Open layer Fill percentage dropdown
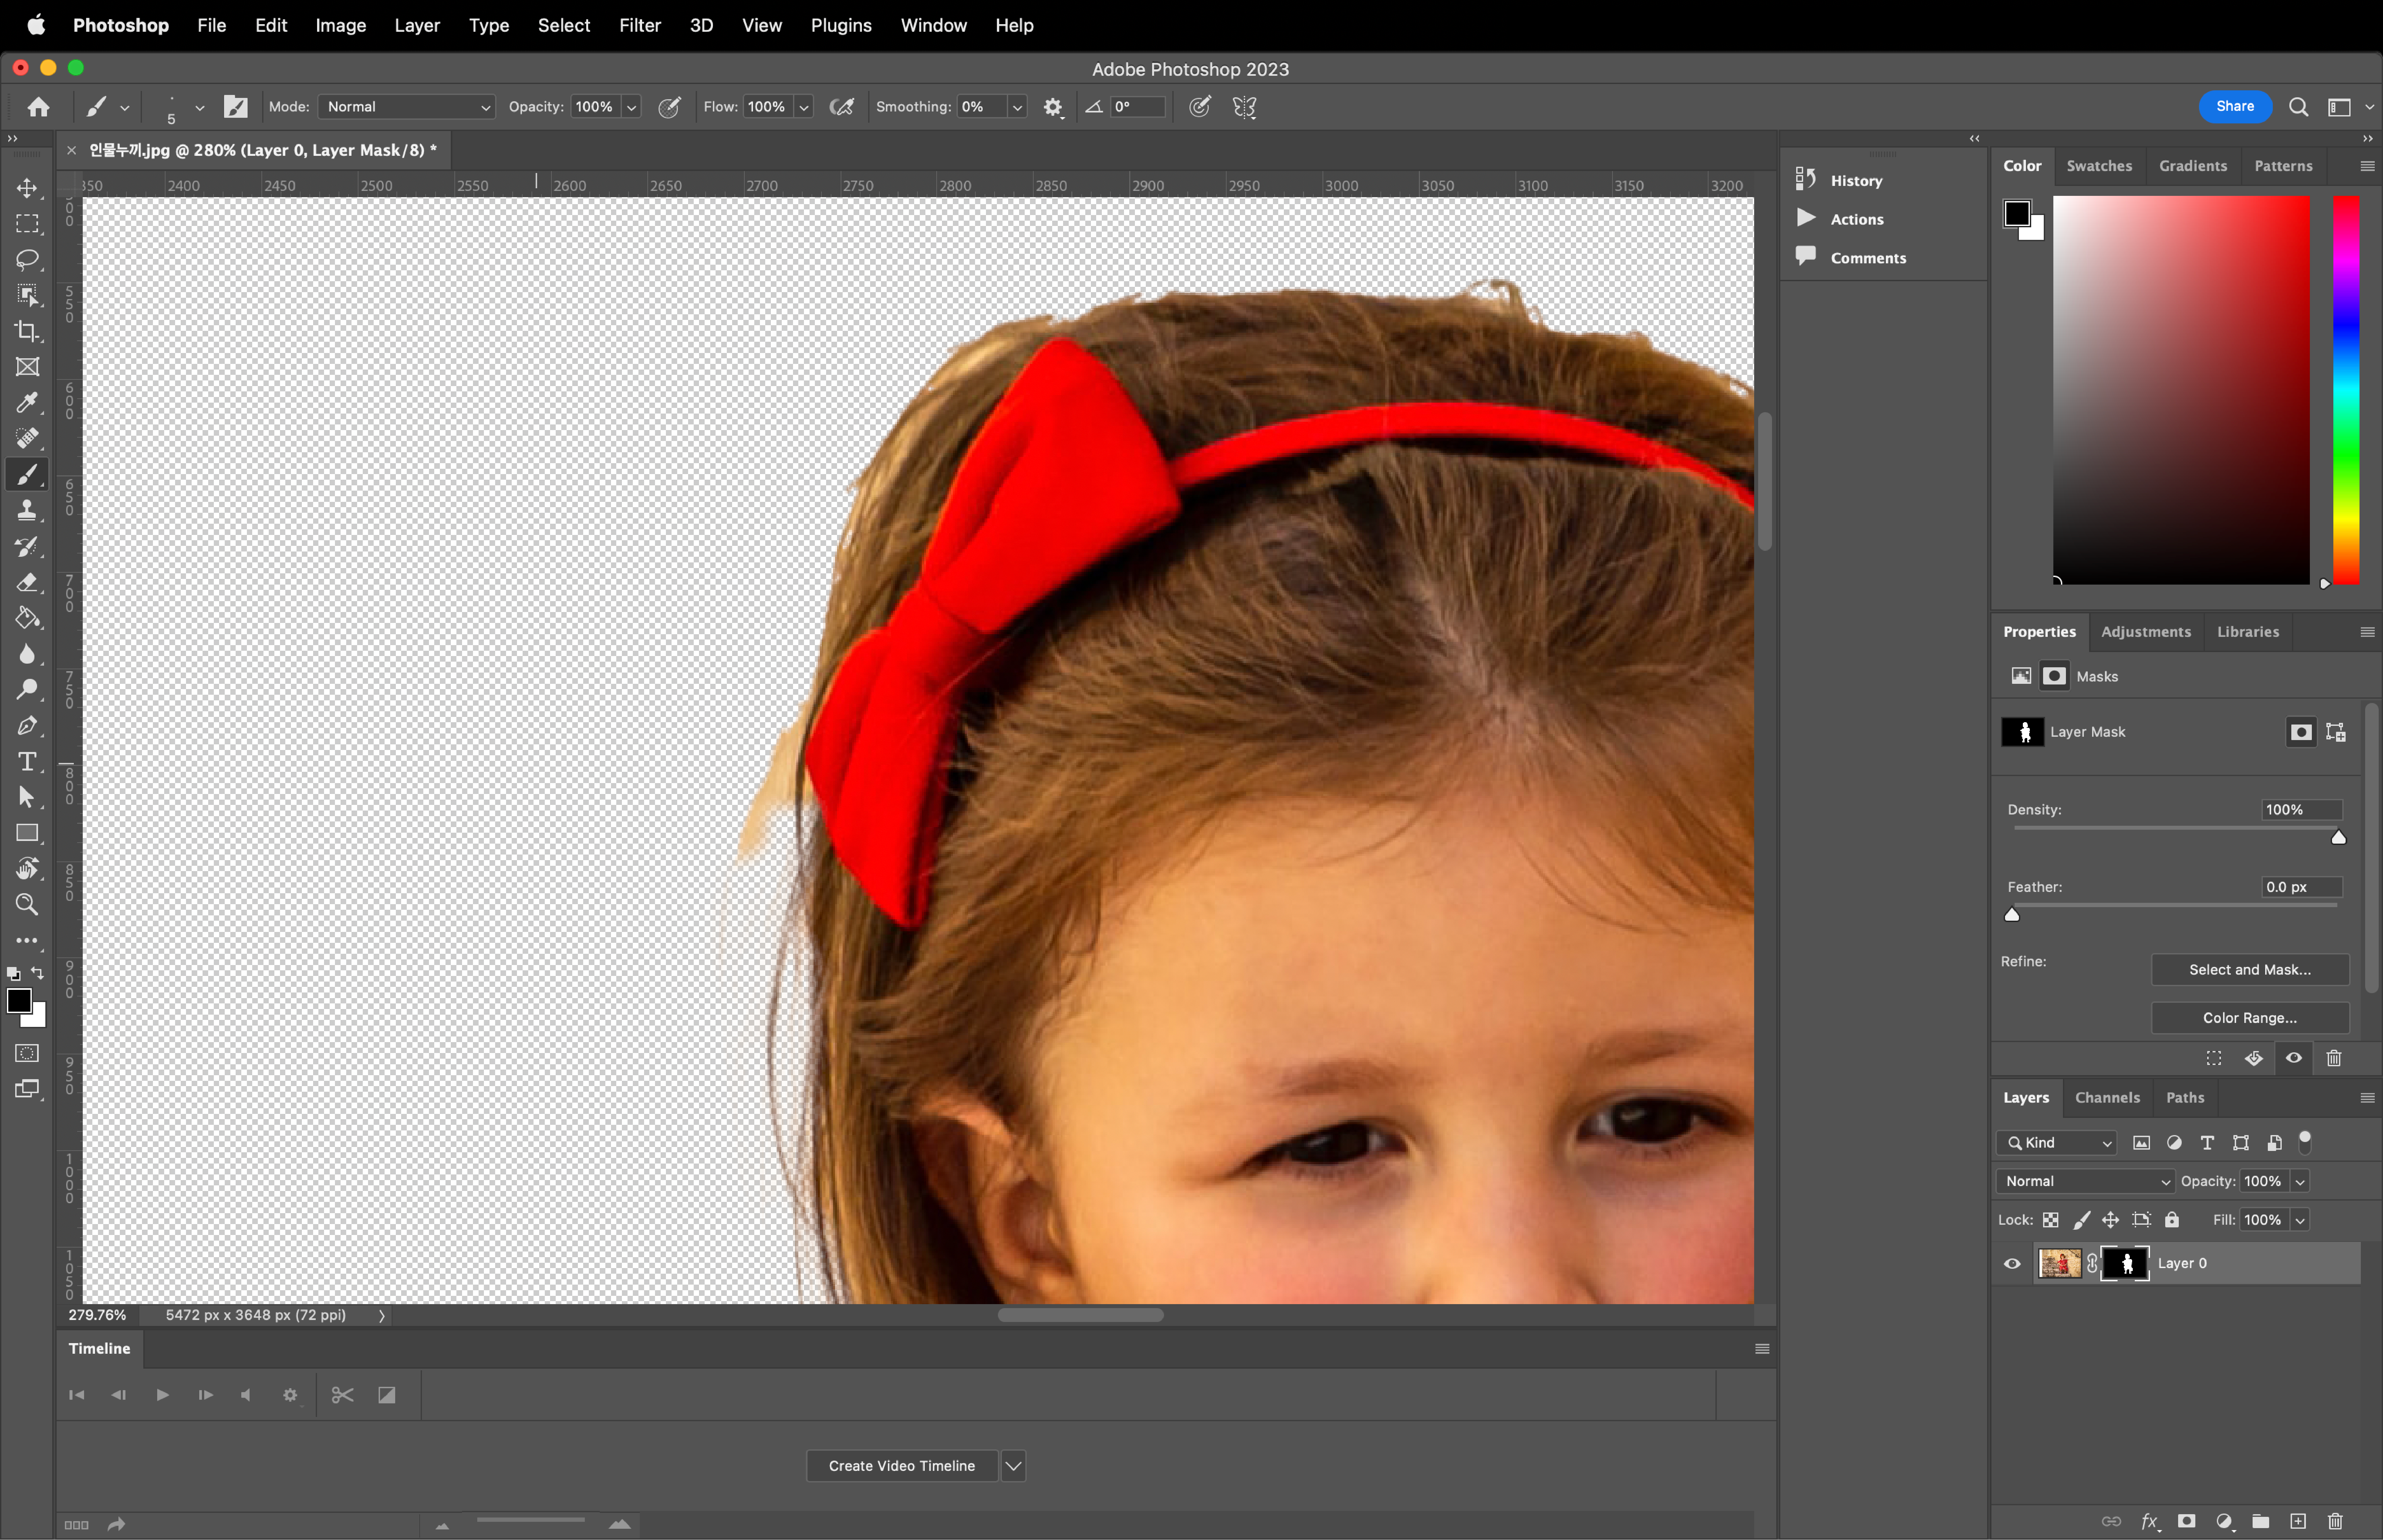The image size is (2383, 1540). 2300,1220
